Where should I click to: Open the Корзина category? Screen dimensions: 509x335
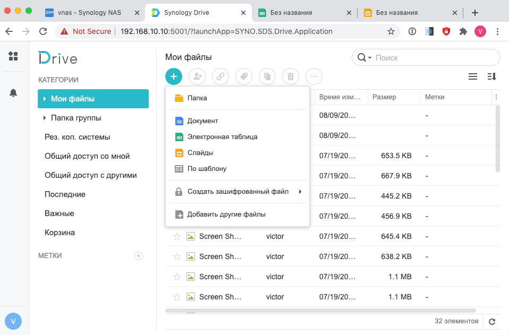(60, 233)
